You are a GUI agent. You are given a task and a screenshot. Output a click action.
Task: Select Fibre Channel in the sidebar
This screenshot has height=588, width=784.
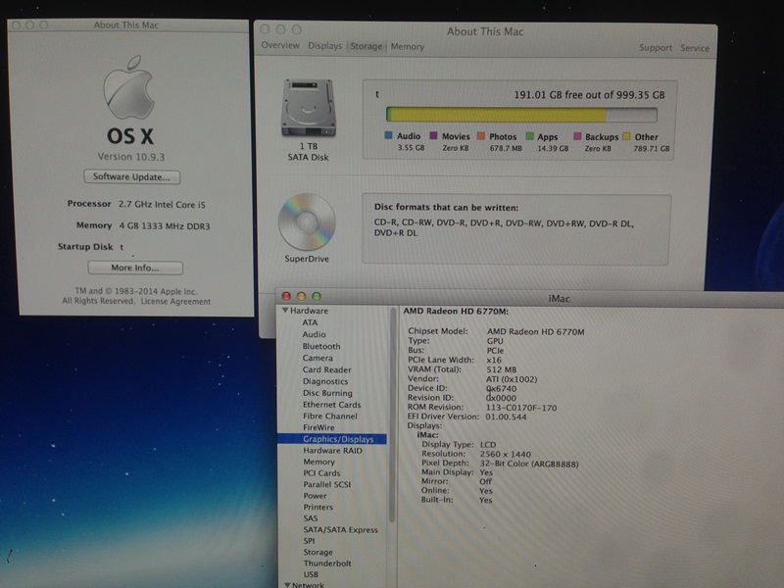pos(330,416)
